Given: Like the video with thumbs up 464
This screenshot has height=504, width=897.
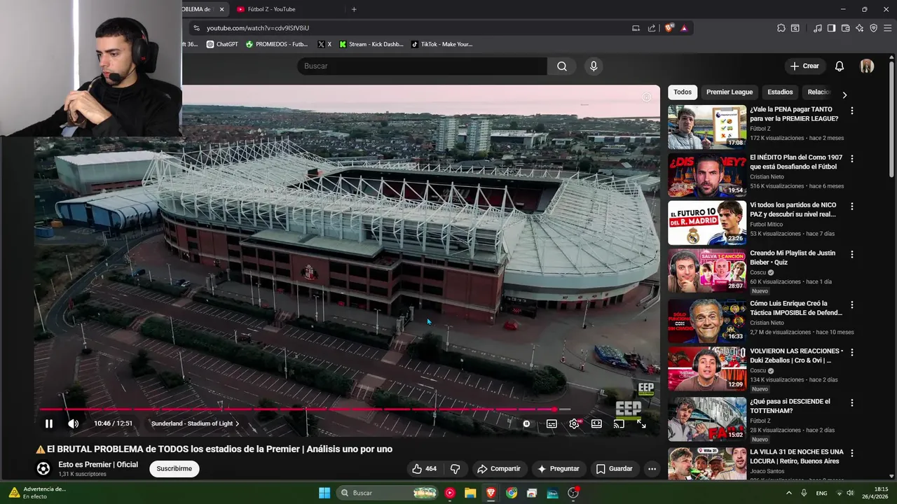Looking at the screenshot, I should pyautogui.click(x=424, y=469).
